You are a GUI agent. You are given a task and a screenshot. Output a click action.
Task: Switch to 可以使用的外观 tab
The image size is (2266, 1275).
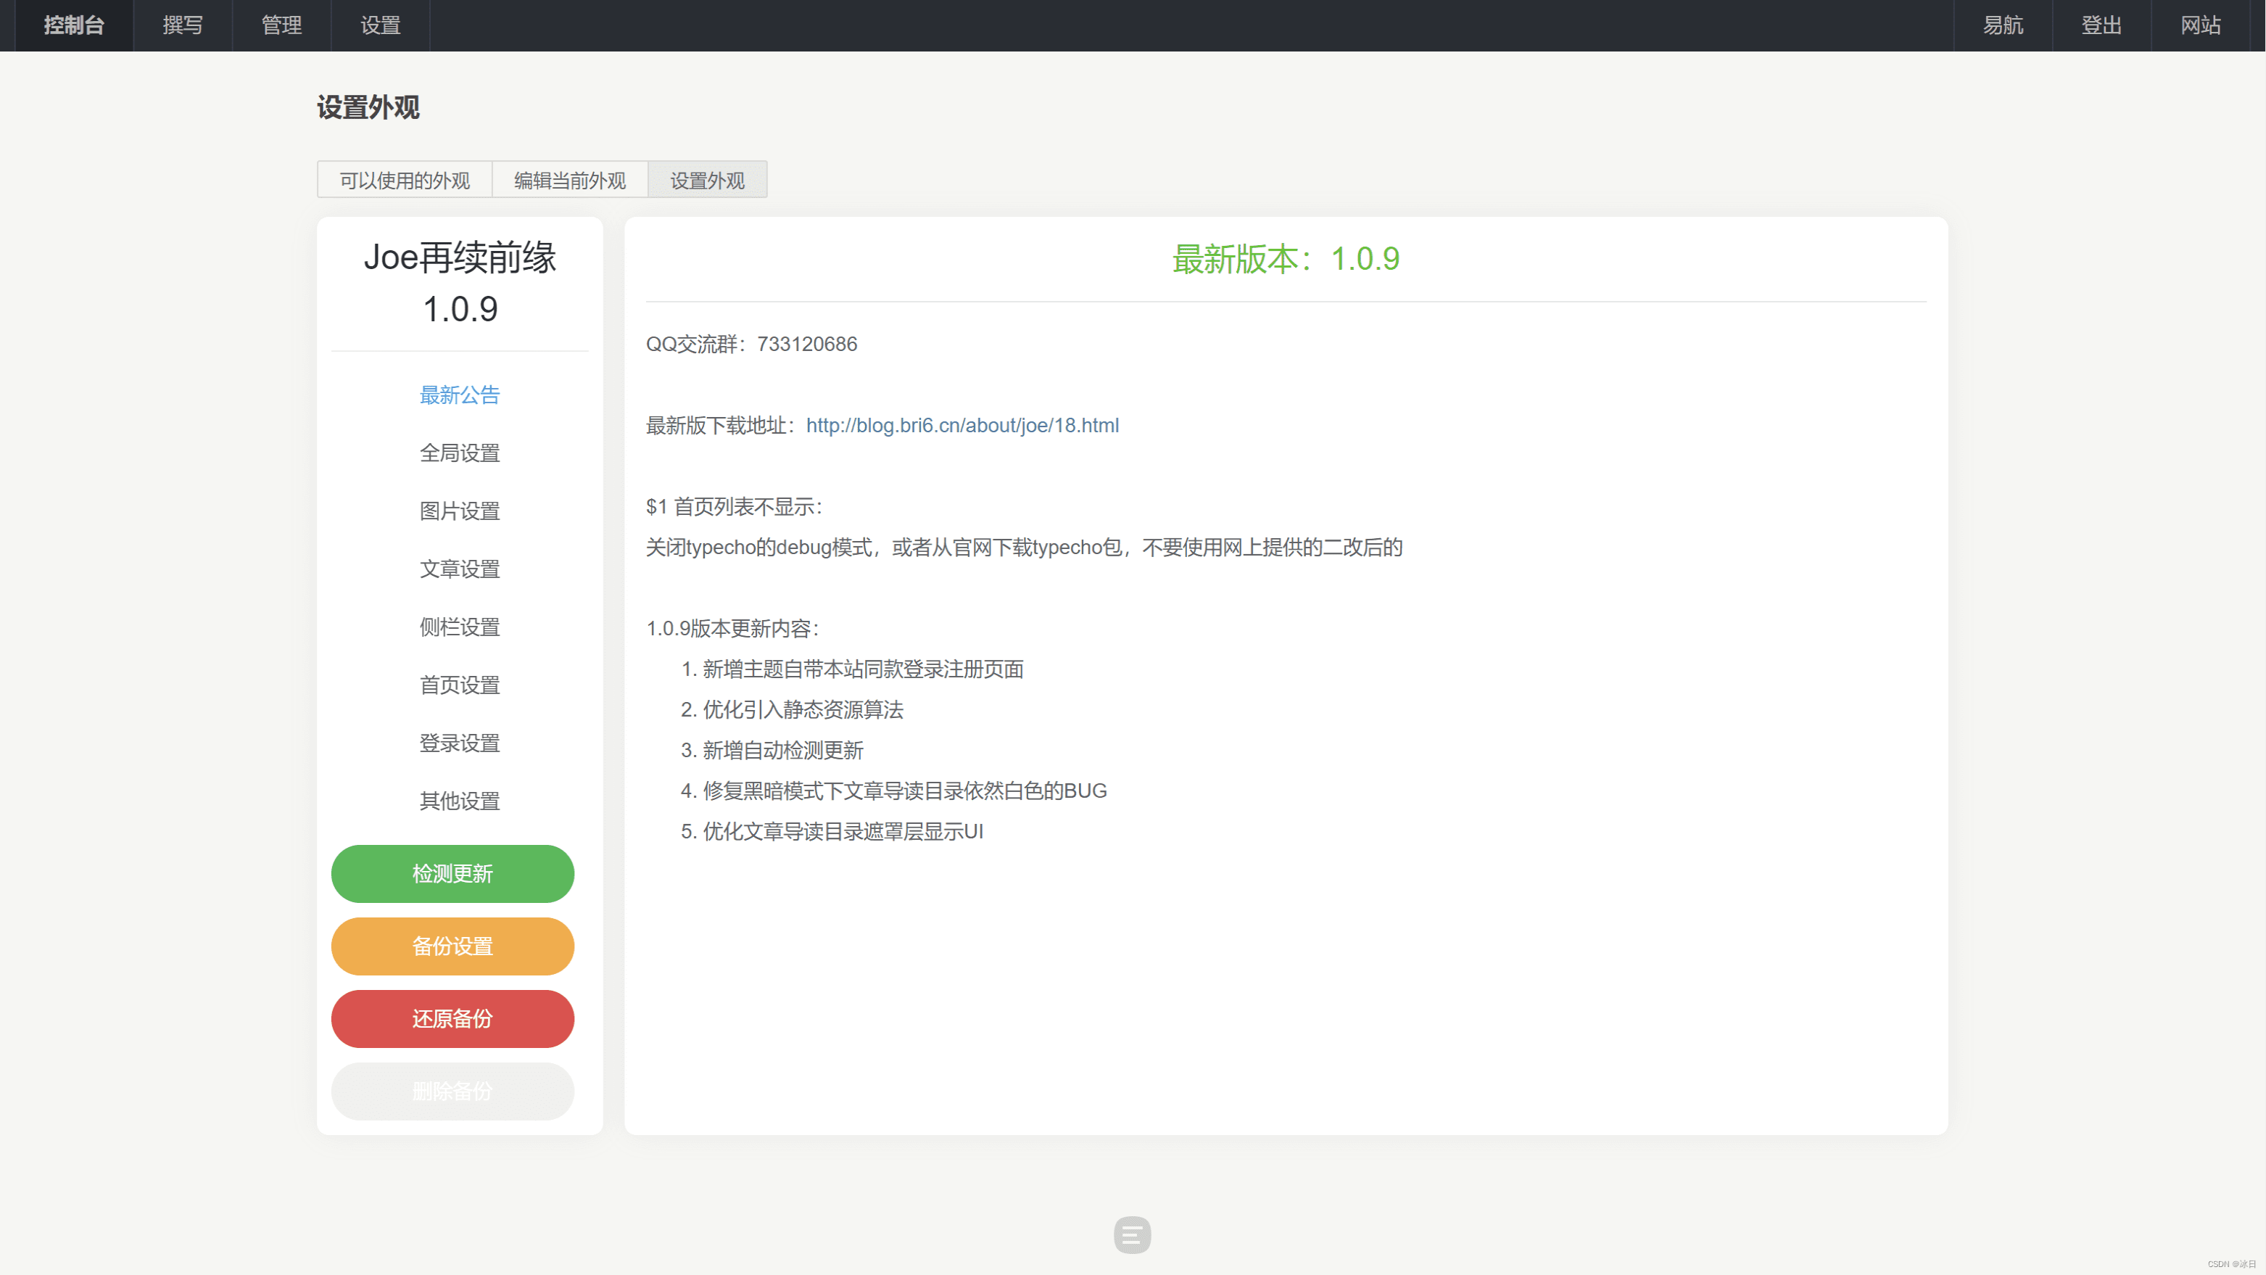click(405, 181)
